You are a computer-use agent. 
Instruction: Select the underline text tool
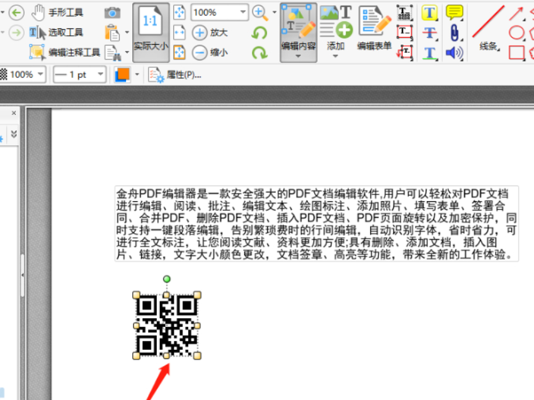click(429, 53)
